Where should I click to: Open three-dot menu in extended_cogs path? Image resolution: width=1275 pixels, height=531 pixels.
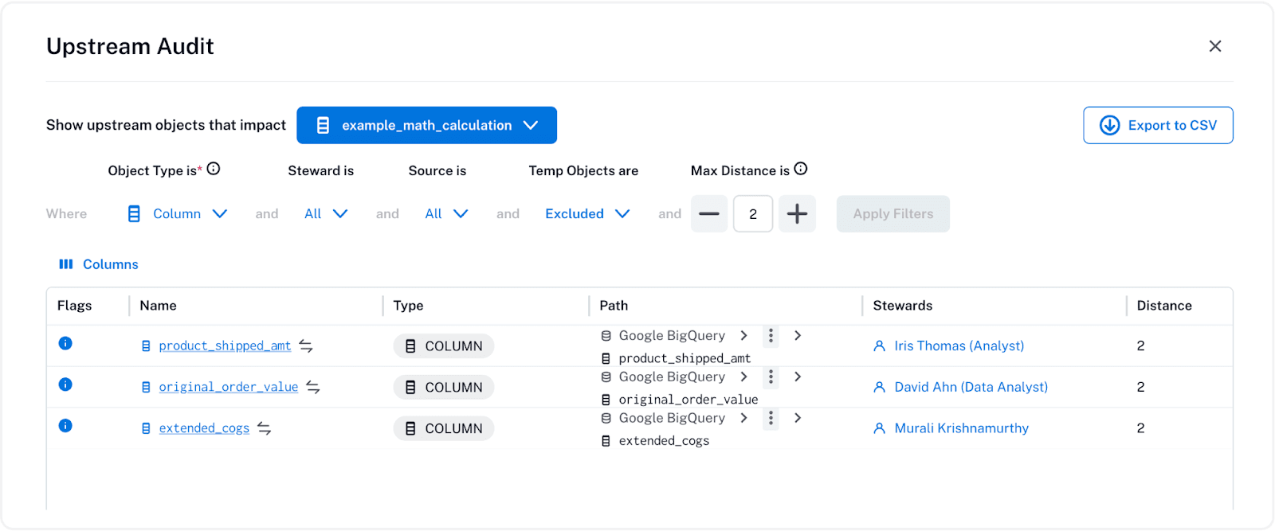point(771,419)
